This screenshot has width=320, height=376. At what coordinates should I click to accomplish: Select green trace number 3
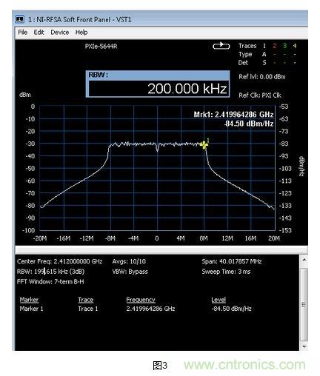284,46
